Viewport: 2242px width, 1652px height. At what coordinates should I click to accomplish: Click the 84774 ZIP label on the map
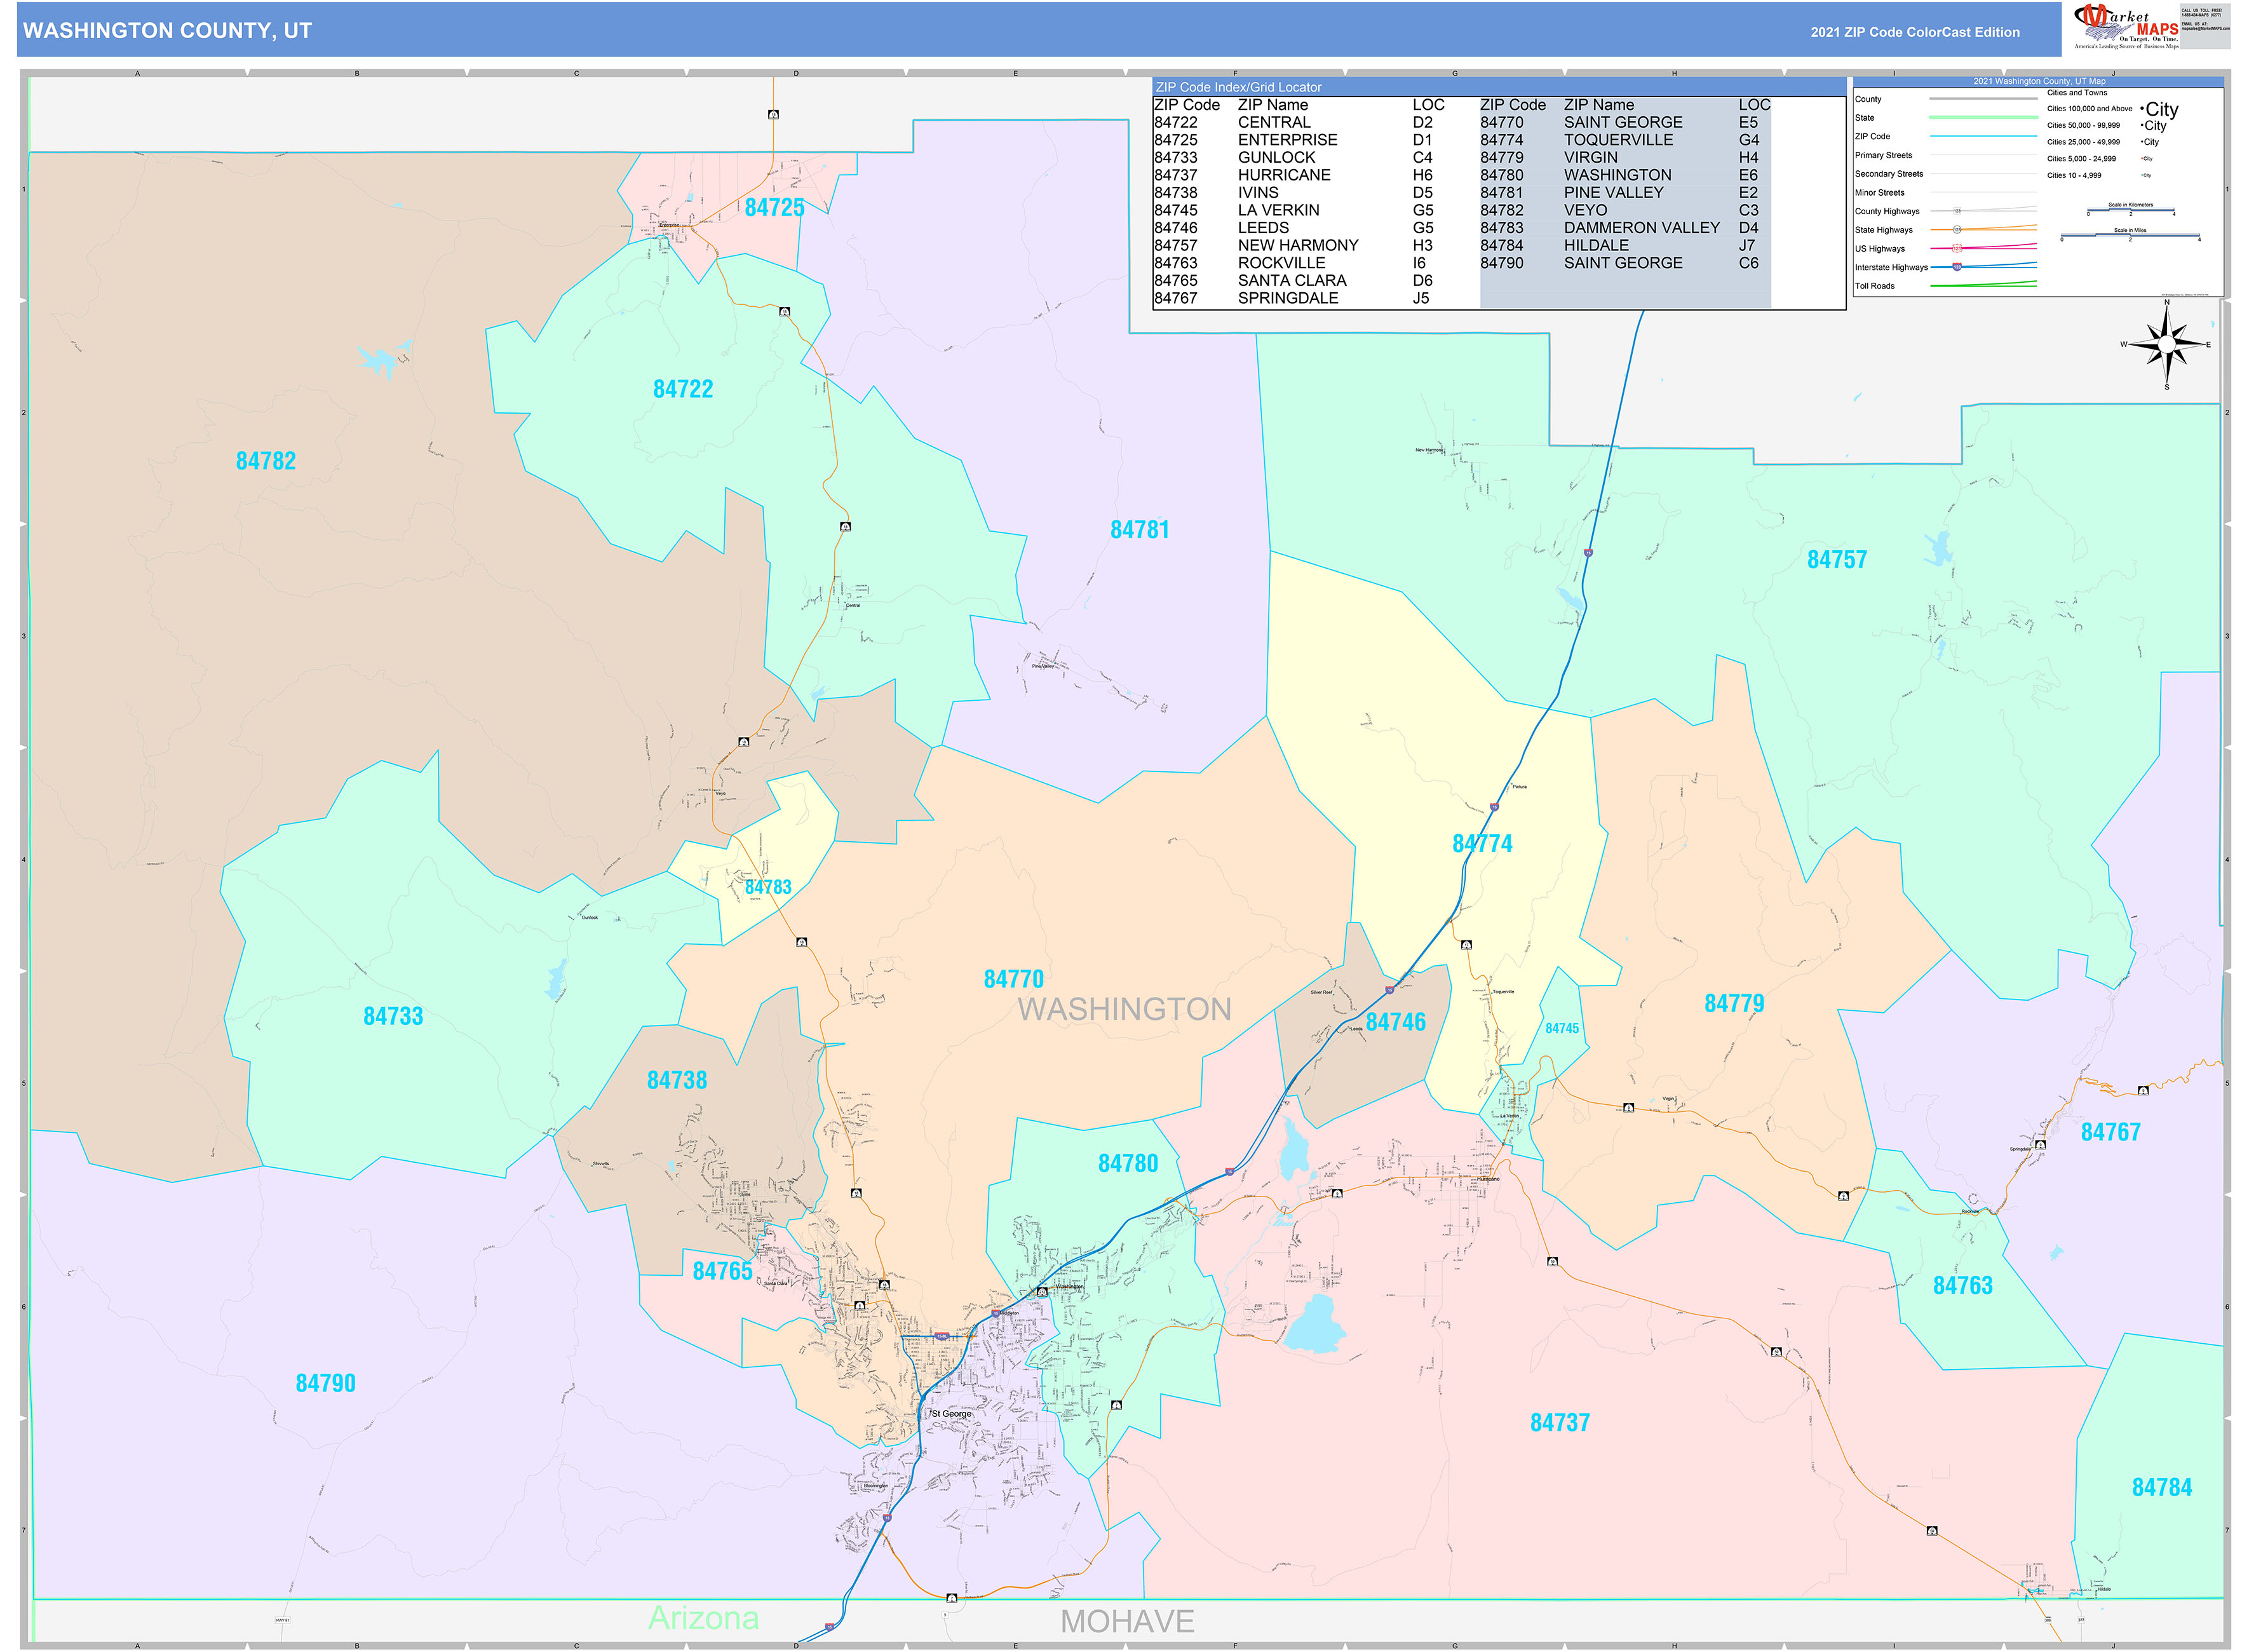[1482, 844]
